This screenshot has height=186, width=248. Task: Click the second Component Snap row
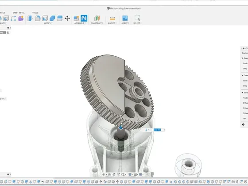pyautogui.click(x=245, y=86)
